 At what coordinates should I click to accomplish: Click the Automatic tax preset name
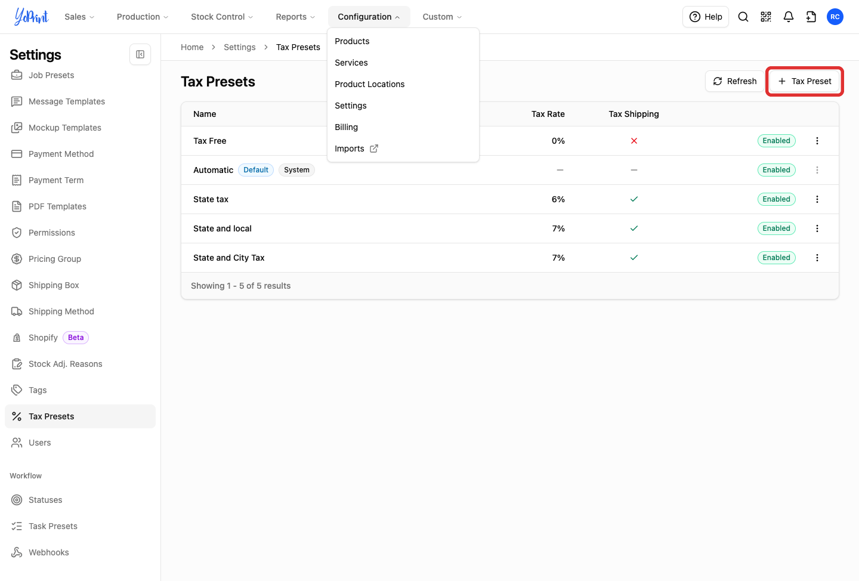[x=213, y=170]
